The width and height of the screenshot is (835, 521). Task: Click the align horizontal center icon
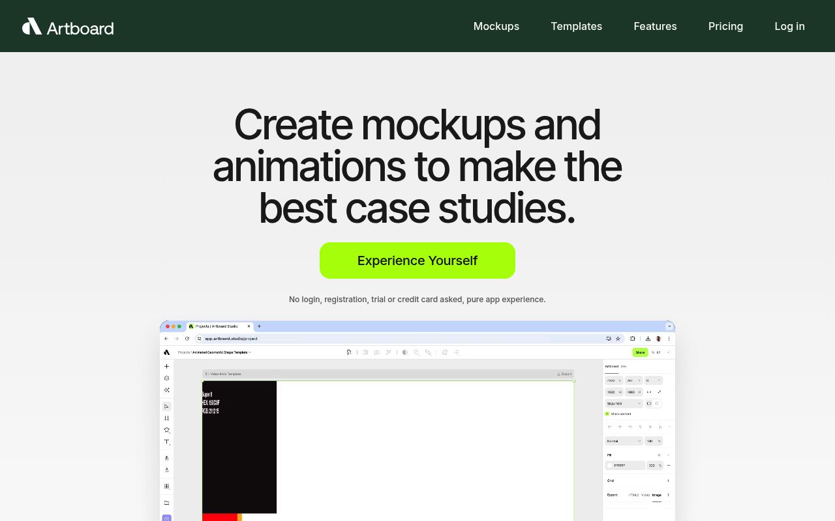point(620,427)
